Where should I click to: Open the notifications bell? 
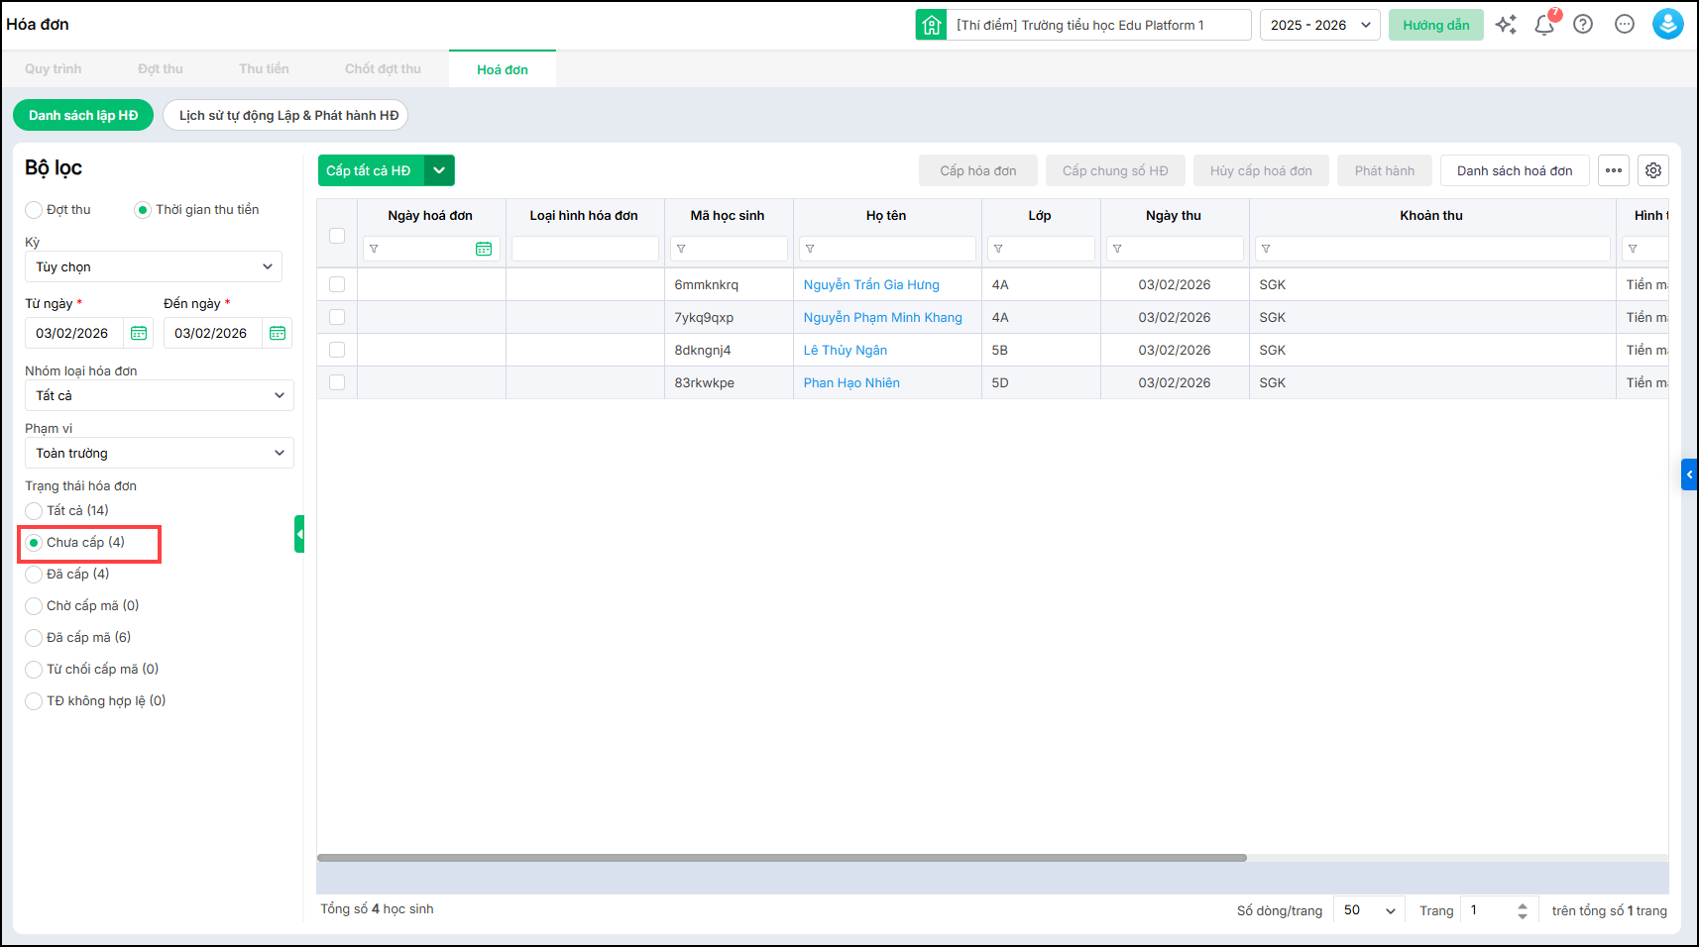pos(1544,25)
